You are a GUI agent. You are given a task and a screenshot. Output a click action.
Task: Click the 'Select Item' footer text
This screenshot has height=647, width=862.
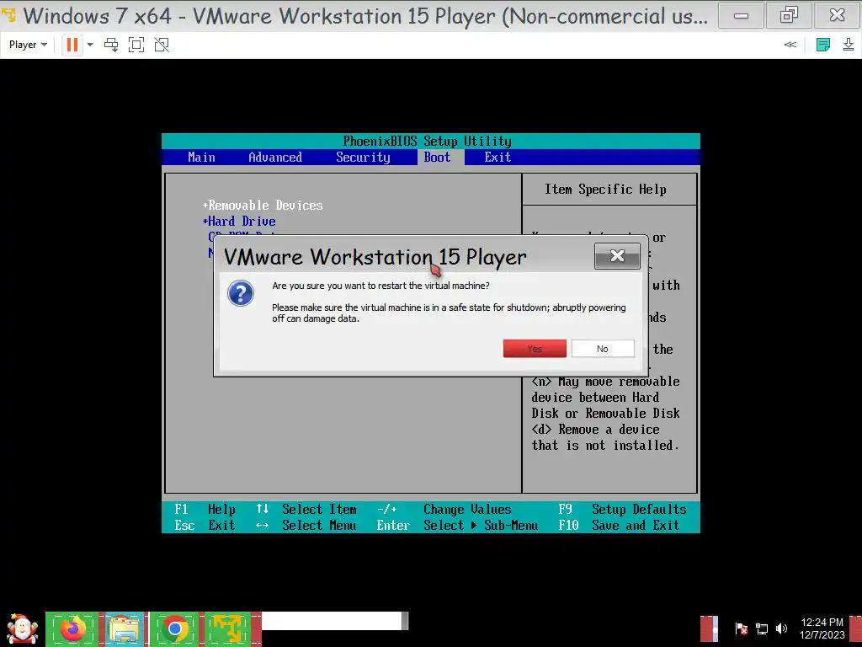(319, 510)
